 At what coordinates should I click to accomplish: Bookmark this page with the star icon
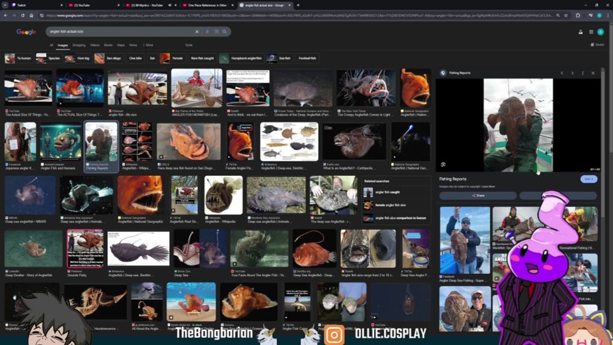(x=566, y=15)
